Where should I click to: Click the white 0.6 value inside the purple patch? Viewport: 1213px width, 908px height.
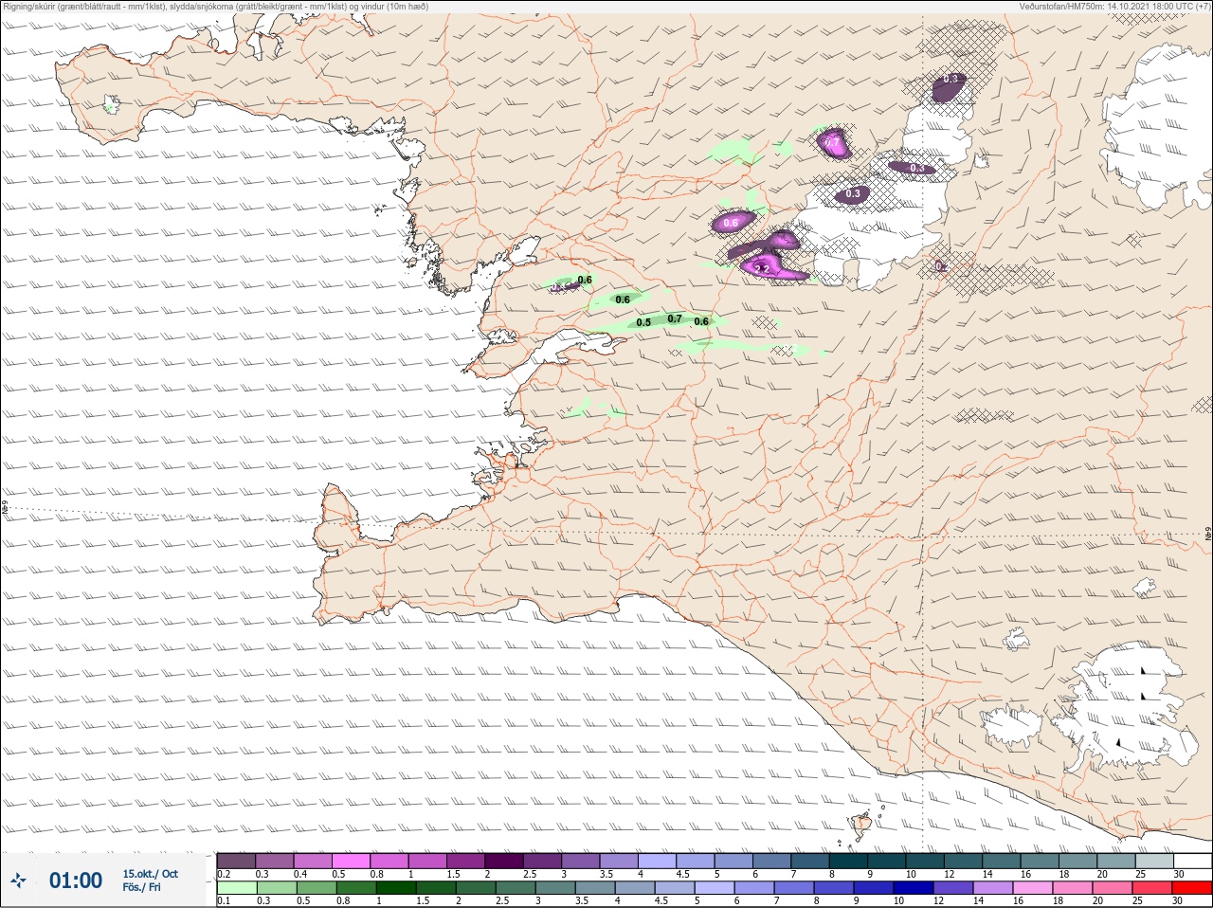(x=731, y=223)
